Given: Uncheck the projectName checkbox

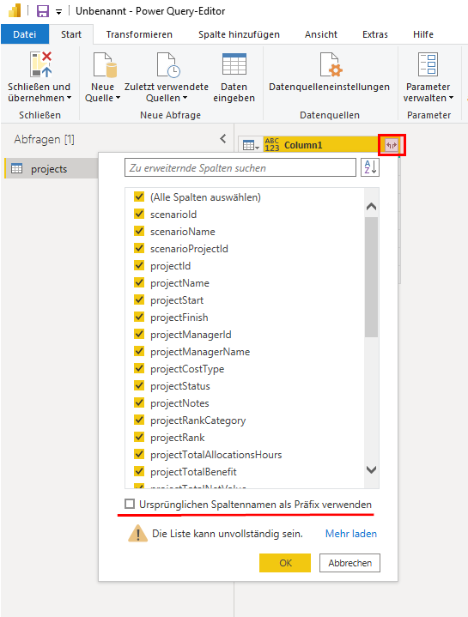Looking at the screenshot, I should pos(139,282).
